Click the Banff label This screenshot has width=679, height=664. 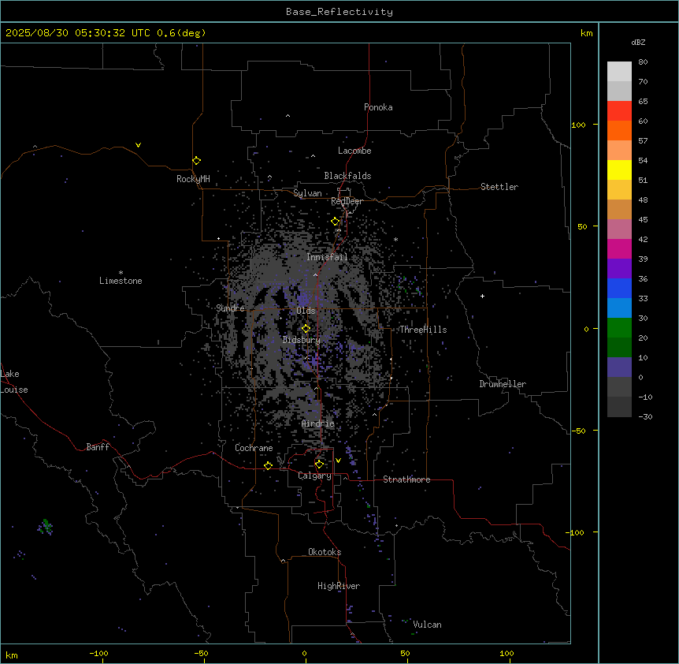(98, 447)
